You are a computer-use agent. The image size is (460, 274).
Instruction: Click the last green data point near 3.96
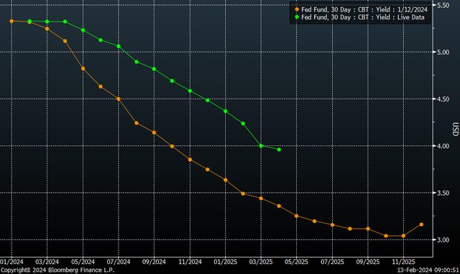click(279, 150)
